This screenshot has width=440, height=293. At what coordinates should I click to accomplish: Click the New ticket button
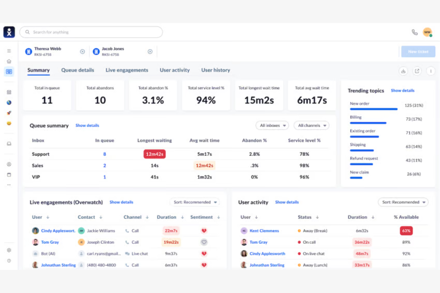[418, 51]
